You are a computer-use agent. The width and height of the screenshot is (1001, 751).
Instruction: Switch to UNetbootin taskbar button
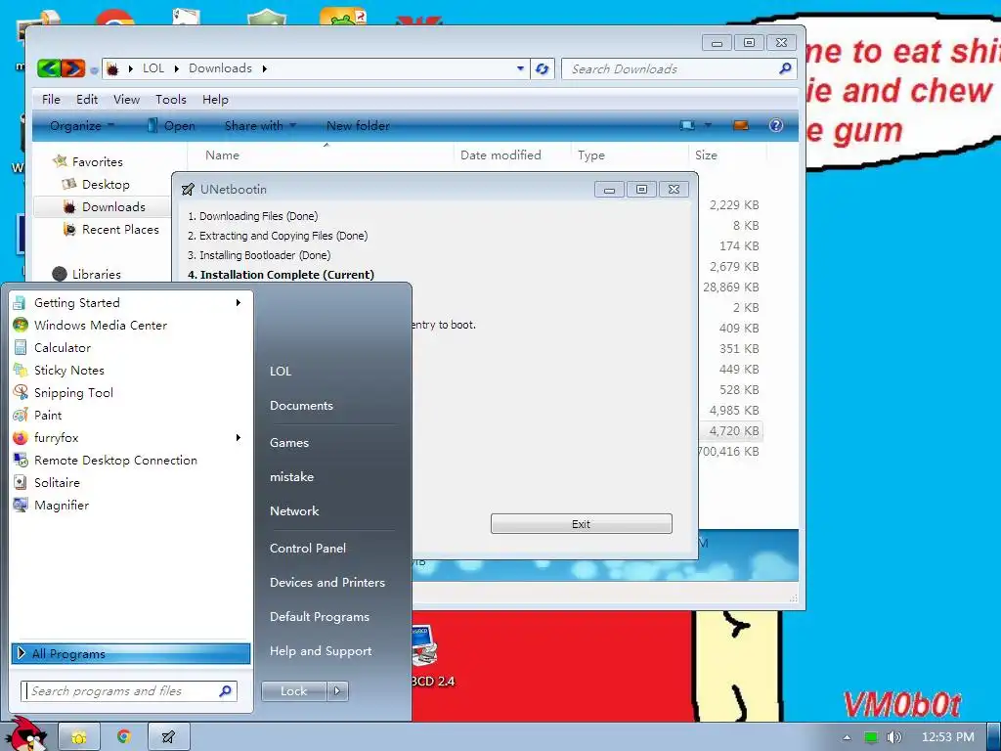(x=168, y=737)
